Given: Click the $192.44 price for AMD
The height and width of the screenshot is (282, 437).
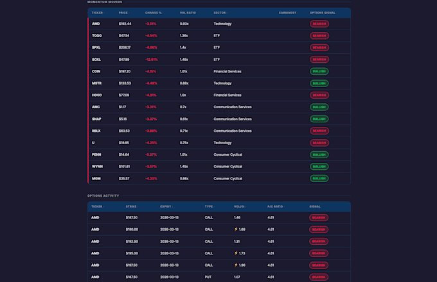Looking at the screenshot, I should click(x=125, y=24).
